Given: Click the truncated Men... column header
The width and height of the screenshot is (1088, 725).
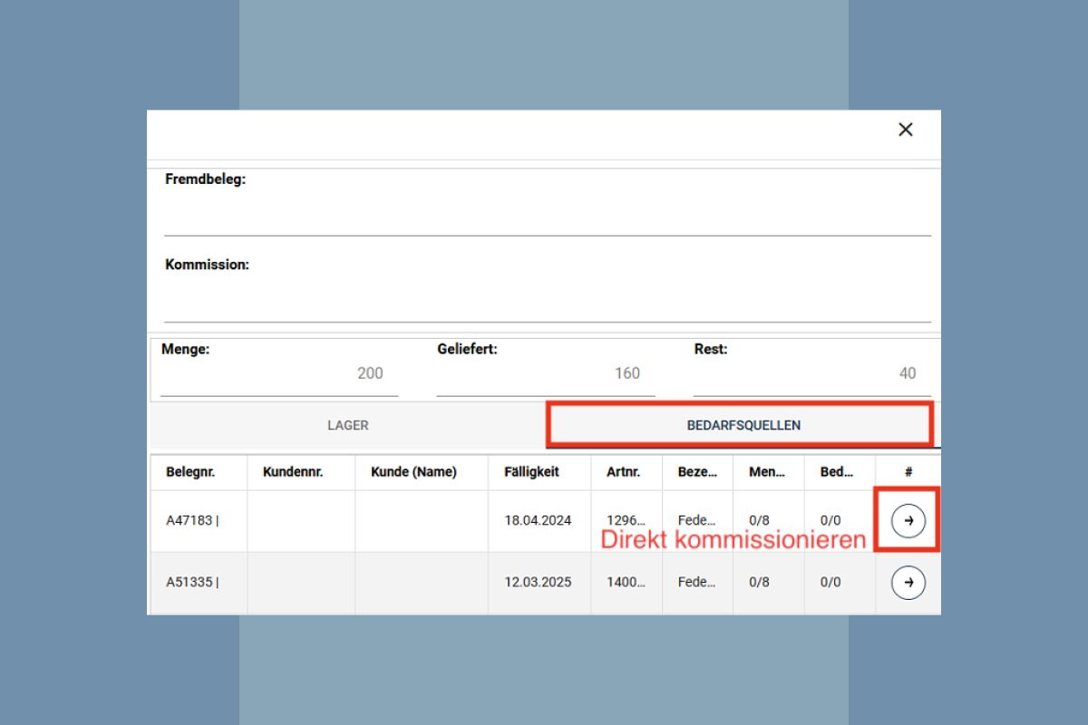Looking at the screenshot, I should (x=767, y=472).
